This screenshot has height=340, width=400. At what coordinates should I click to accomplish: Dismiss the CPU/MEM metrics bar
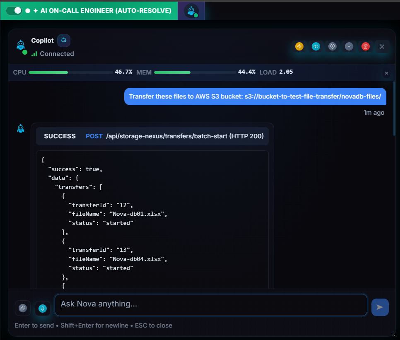point(386,73)
